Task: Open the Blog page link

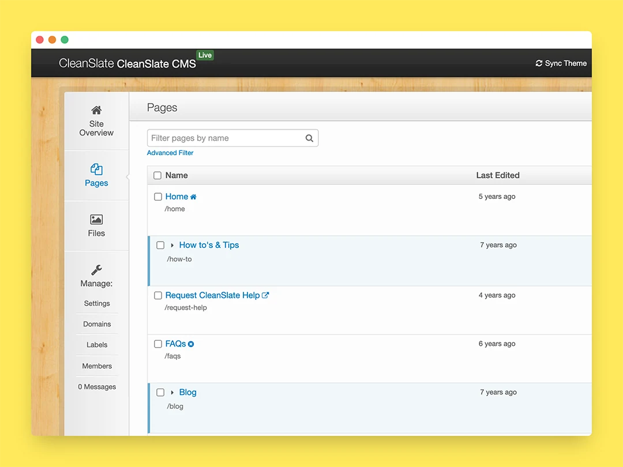Action: point(187,393)
